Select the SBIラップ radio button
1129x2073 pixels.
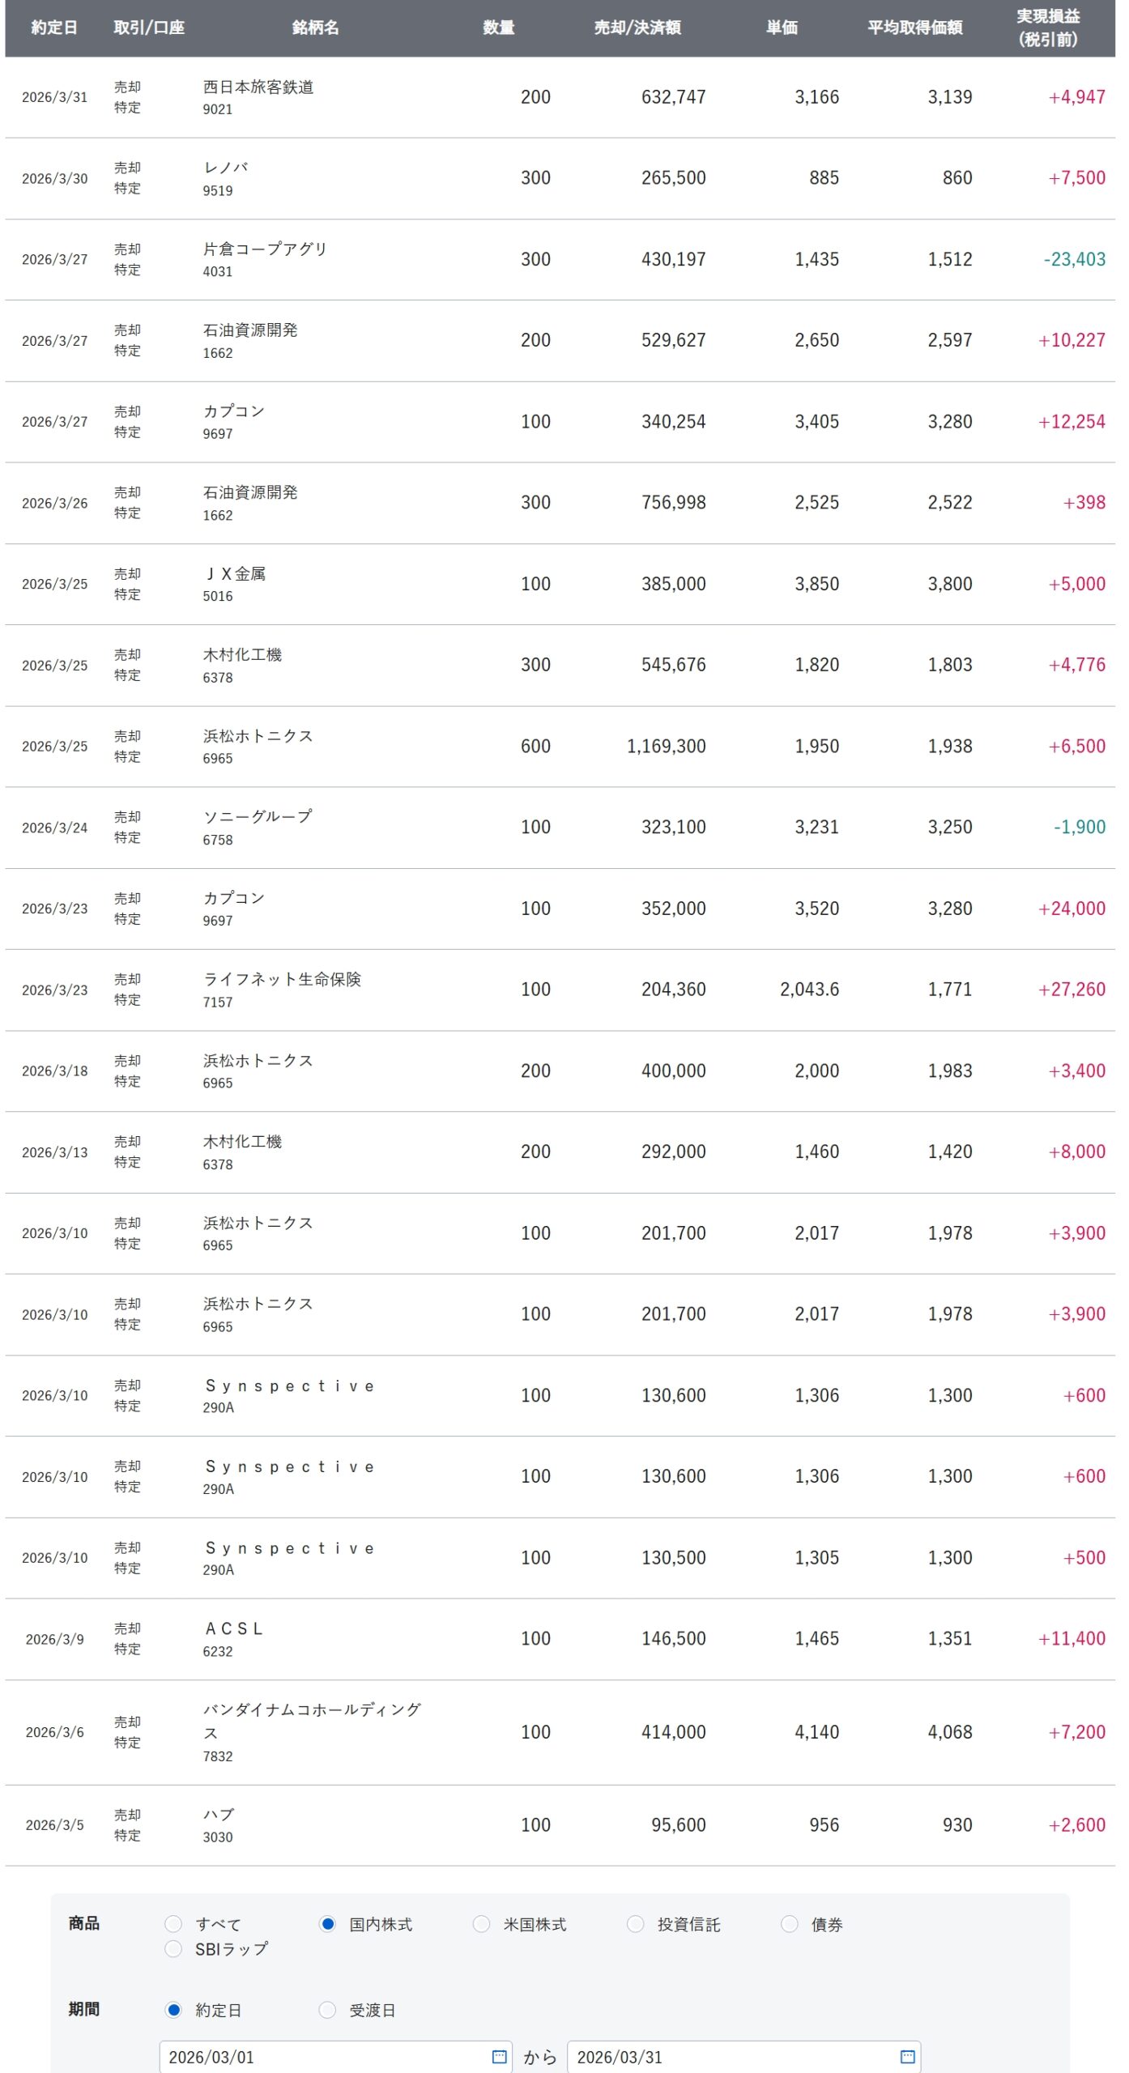[x=173, y=1948]
